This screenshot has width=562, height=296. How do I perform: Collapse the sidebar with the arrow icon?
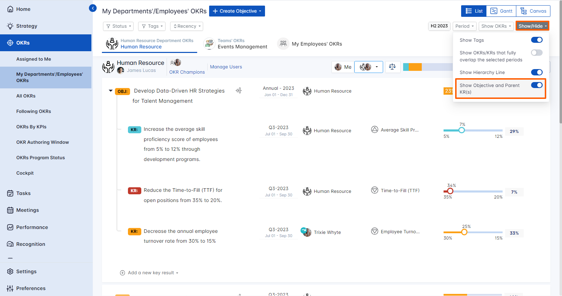tap(93, 8)
